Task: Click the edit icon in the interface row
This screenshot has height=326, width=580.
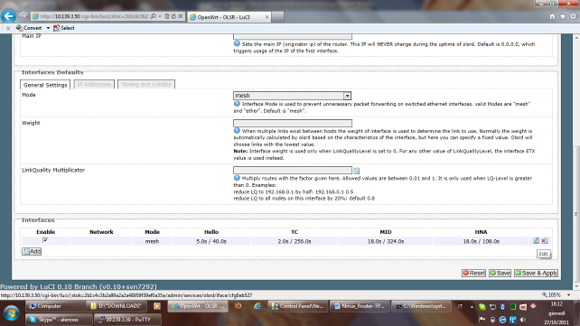Action: pyautogui.click(x=536, y=240)
